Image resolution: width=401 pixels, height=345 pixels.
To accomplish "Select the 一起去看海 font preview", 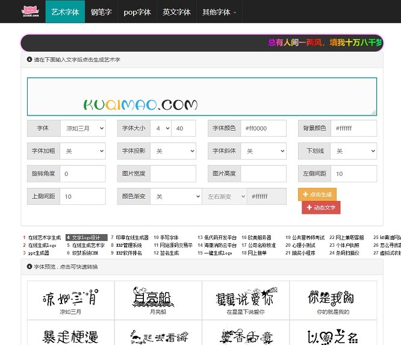I will coord(158,332).
